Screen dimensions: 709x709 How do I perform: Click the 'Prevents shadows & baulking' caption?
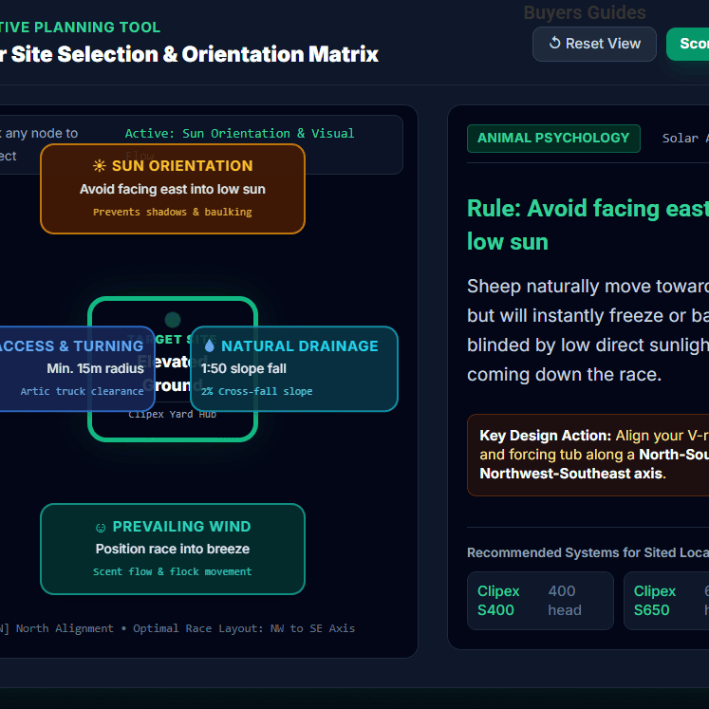(173, 212)
